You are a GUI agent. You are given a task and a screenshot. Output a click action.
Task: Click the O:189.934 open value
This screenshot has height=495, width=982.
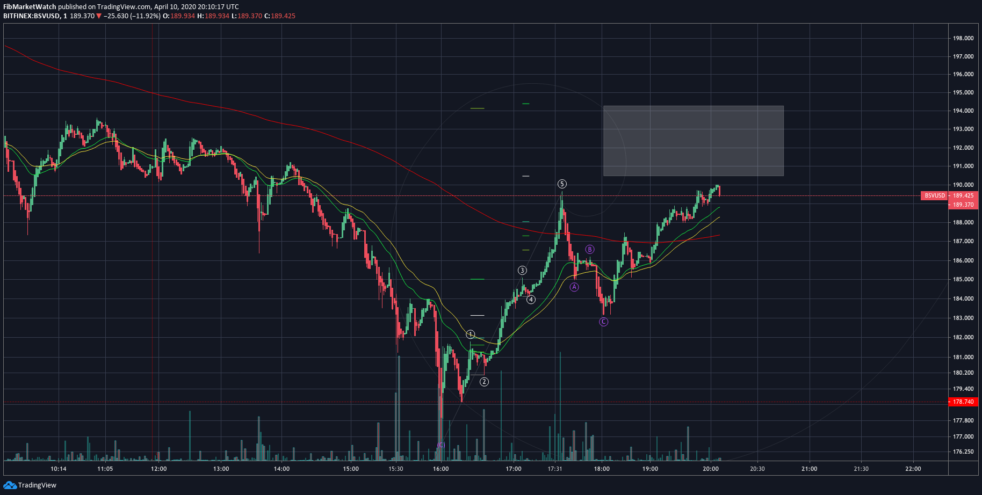click(x=179, y=16)
